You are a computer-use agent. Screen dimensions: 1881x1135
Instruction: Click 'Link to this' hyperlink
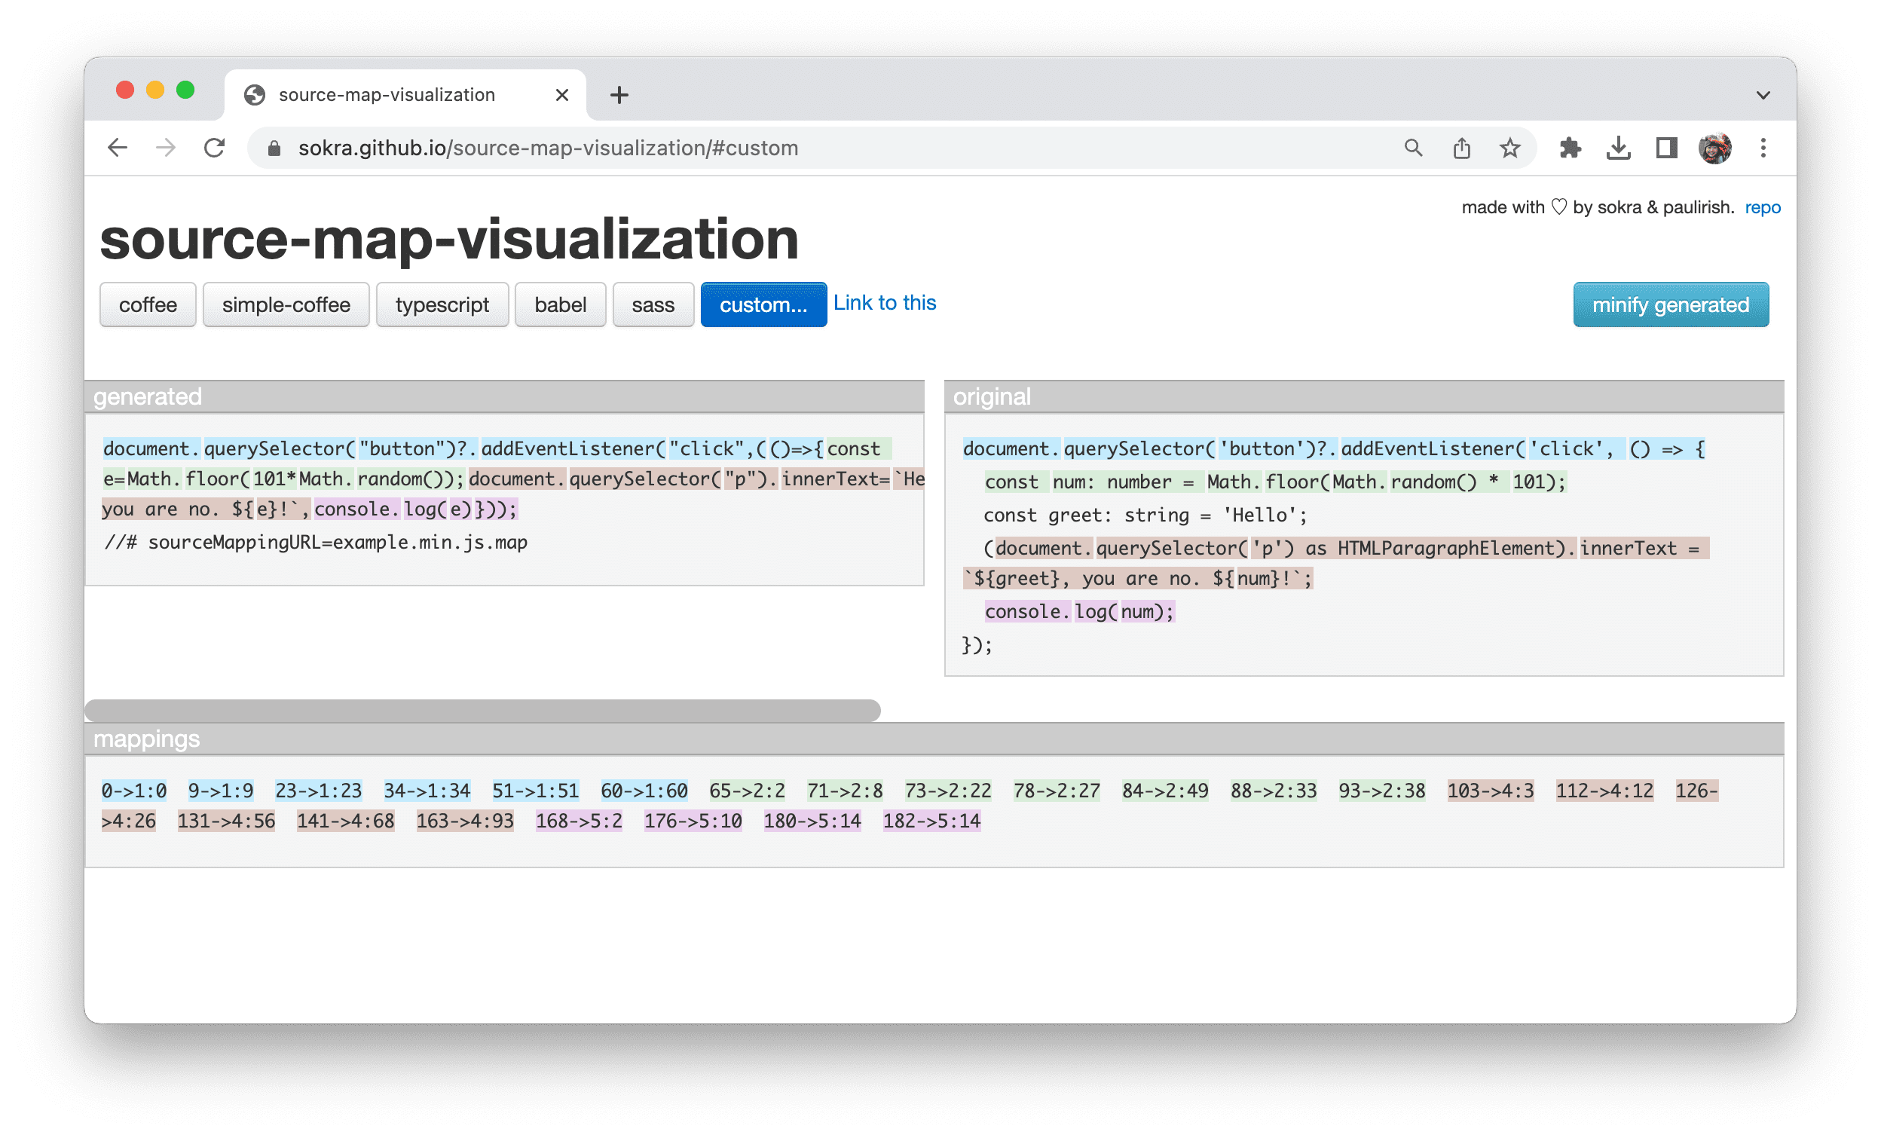tap(884, 302)
